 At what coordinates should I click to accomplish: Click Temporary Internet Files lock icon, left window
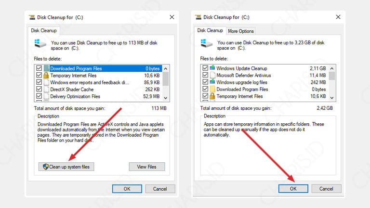click(x=46, y=76)
